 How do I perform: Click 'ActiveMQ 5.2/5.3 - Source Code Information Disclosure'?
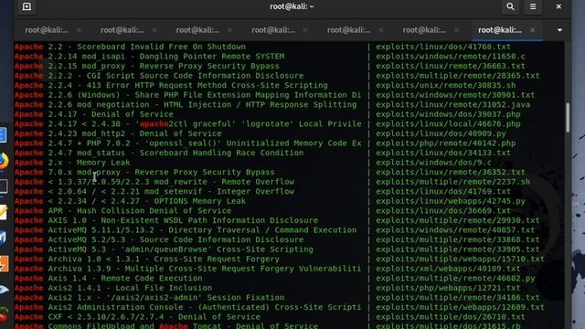tap(175, 239)
